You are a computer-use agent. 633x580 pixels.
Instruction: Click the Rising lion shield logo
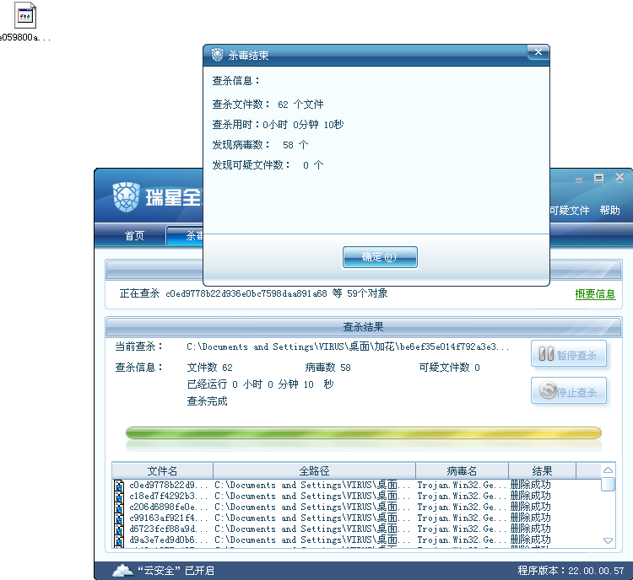127,196
